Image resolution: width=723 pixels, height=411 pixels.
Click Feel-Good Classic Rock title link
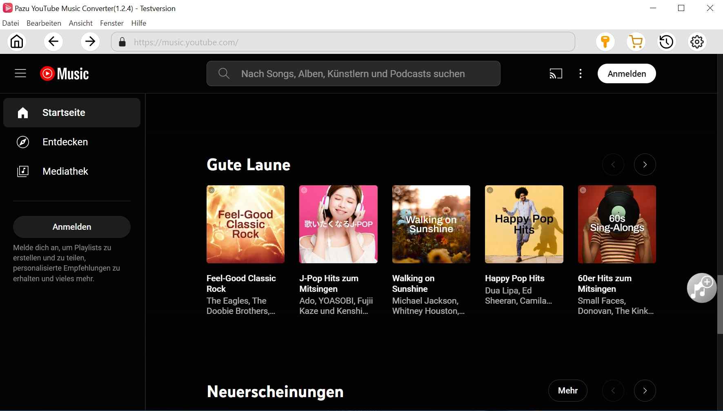[x=241, y=283]
